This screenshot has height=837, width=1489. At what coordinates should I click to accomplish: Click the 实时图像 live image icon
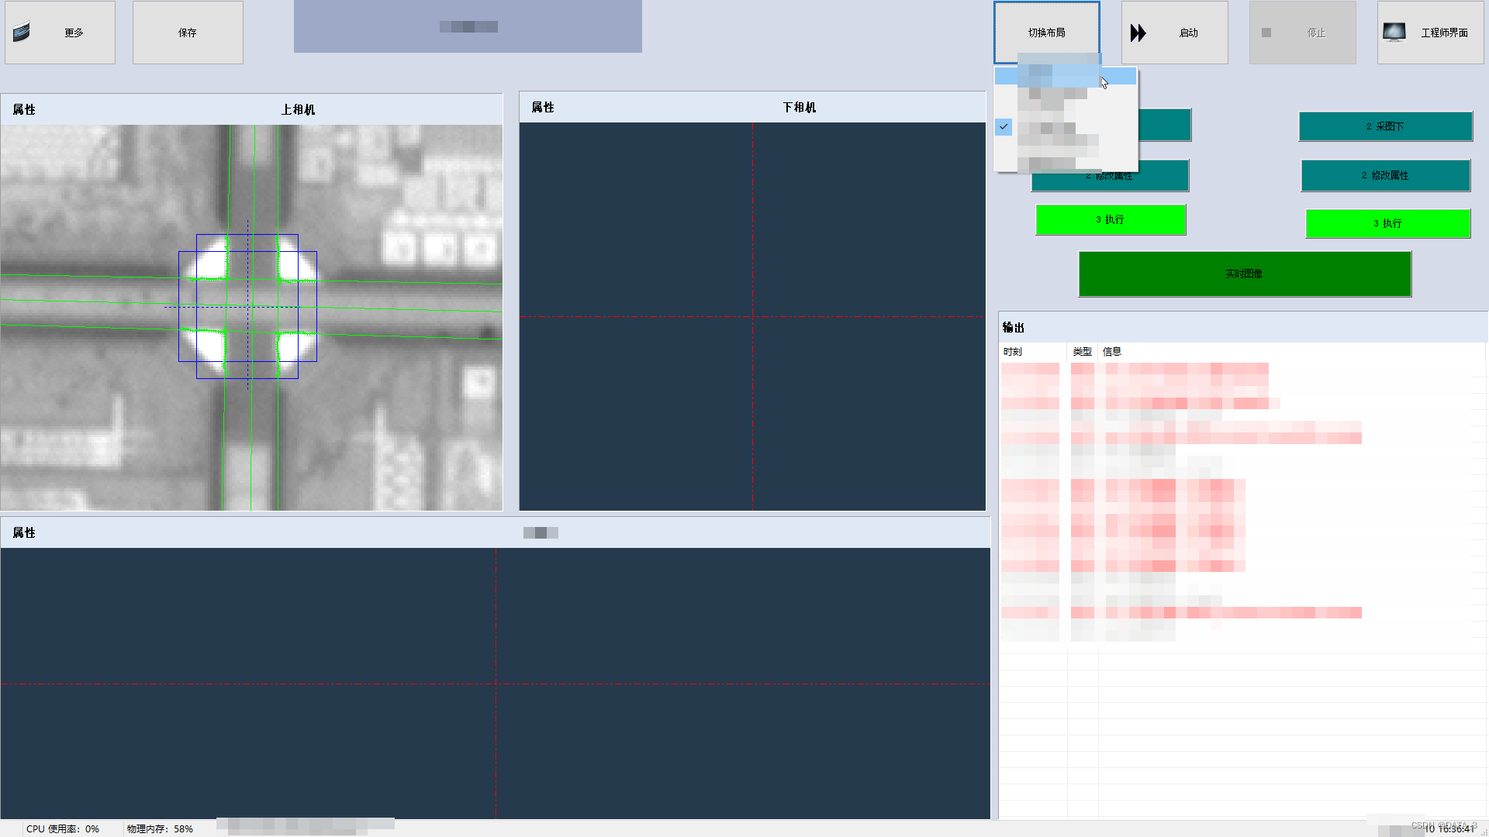point(1245,273)
